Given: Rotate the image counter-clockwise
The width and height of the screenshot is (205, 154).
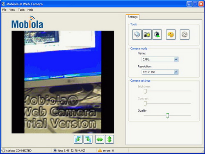Looking at the screenshot, I should 78,139.
